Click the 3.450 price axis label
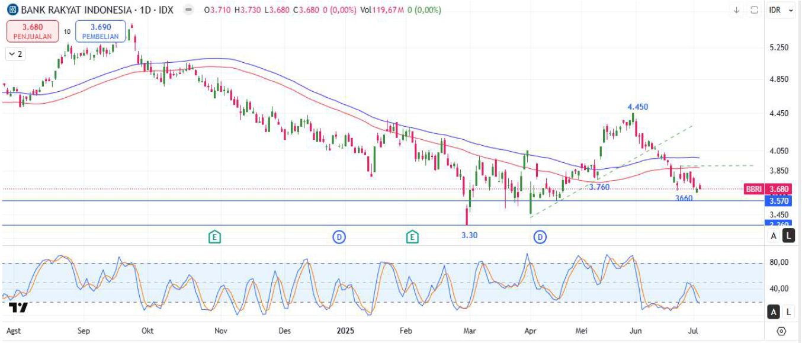802x343 pixels. coord(778,215)
